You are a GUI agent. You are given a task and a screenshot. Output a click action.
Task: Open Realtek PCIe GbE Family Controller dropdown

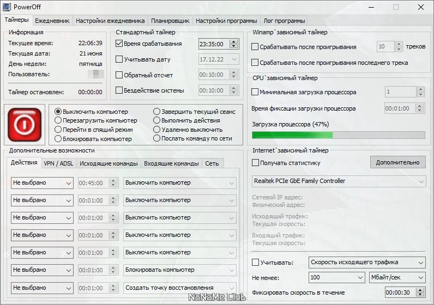pyautogui.click(x=339, y=181)
